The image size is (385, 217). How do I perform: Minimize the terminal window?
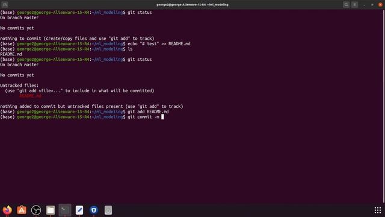pyautogui.click(x=365, y=5)
